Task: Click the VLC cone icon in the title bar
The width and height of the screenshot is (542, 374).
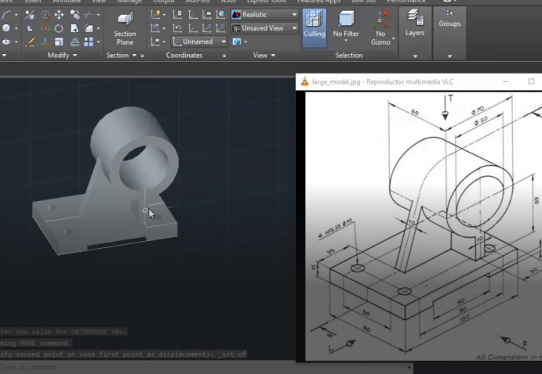Action: point(304,81)
